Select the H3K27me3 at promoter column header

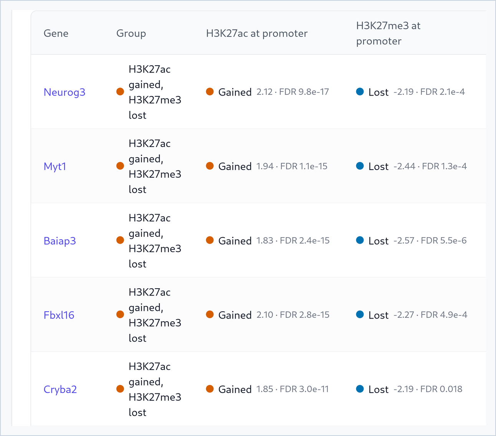(x=389, y=33)
